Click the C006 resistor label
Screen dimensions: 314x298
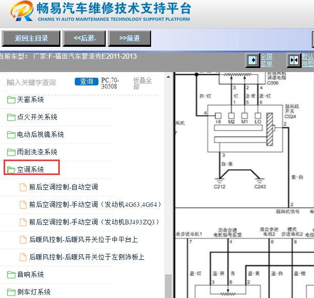273,83
